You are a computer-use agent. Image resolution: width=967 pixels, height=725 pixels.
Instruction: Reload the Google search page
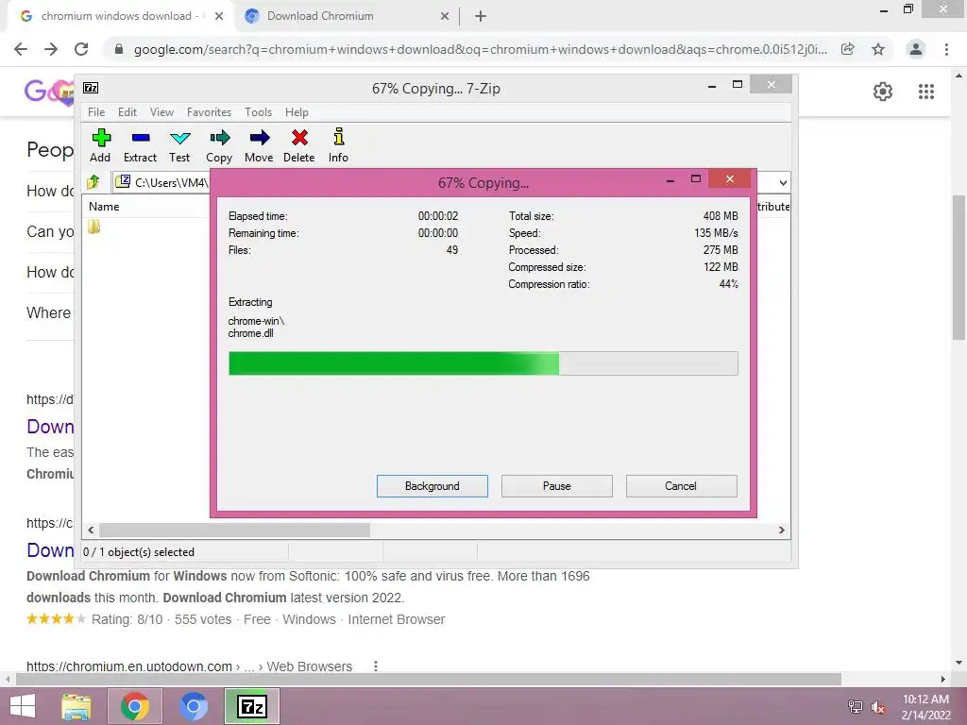pyautogui.click(x=81, y=49)
